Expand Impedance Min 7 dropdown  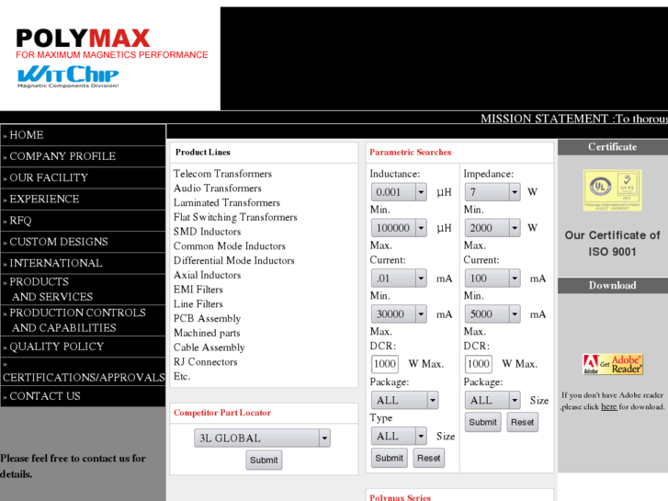click(493, 192)
